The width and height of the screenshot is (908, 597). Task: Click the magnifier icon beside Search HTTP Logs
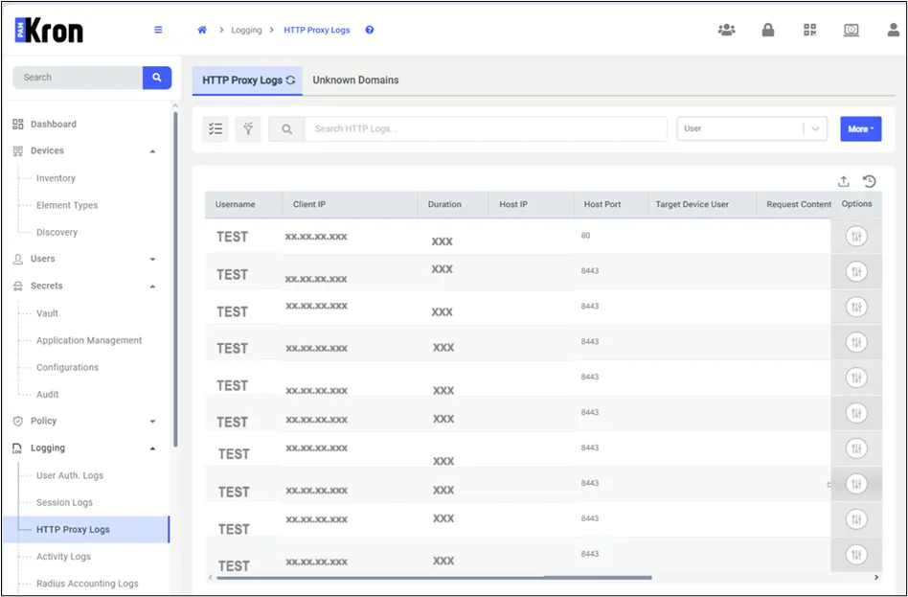tap(286, 128)
